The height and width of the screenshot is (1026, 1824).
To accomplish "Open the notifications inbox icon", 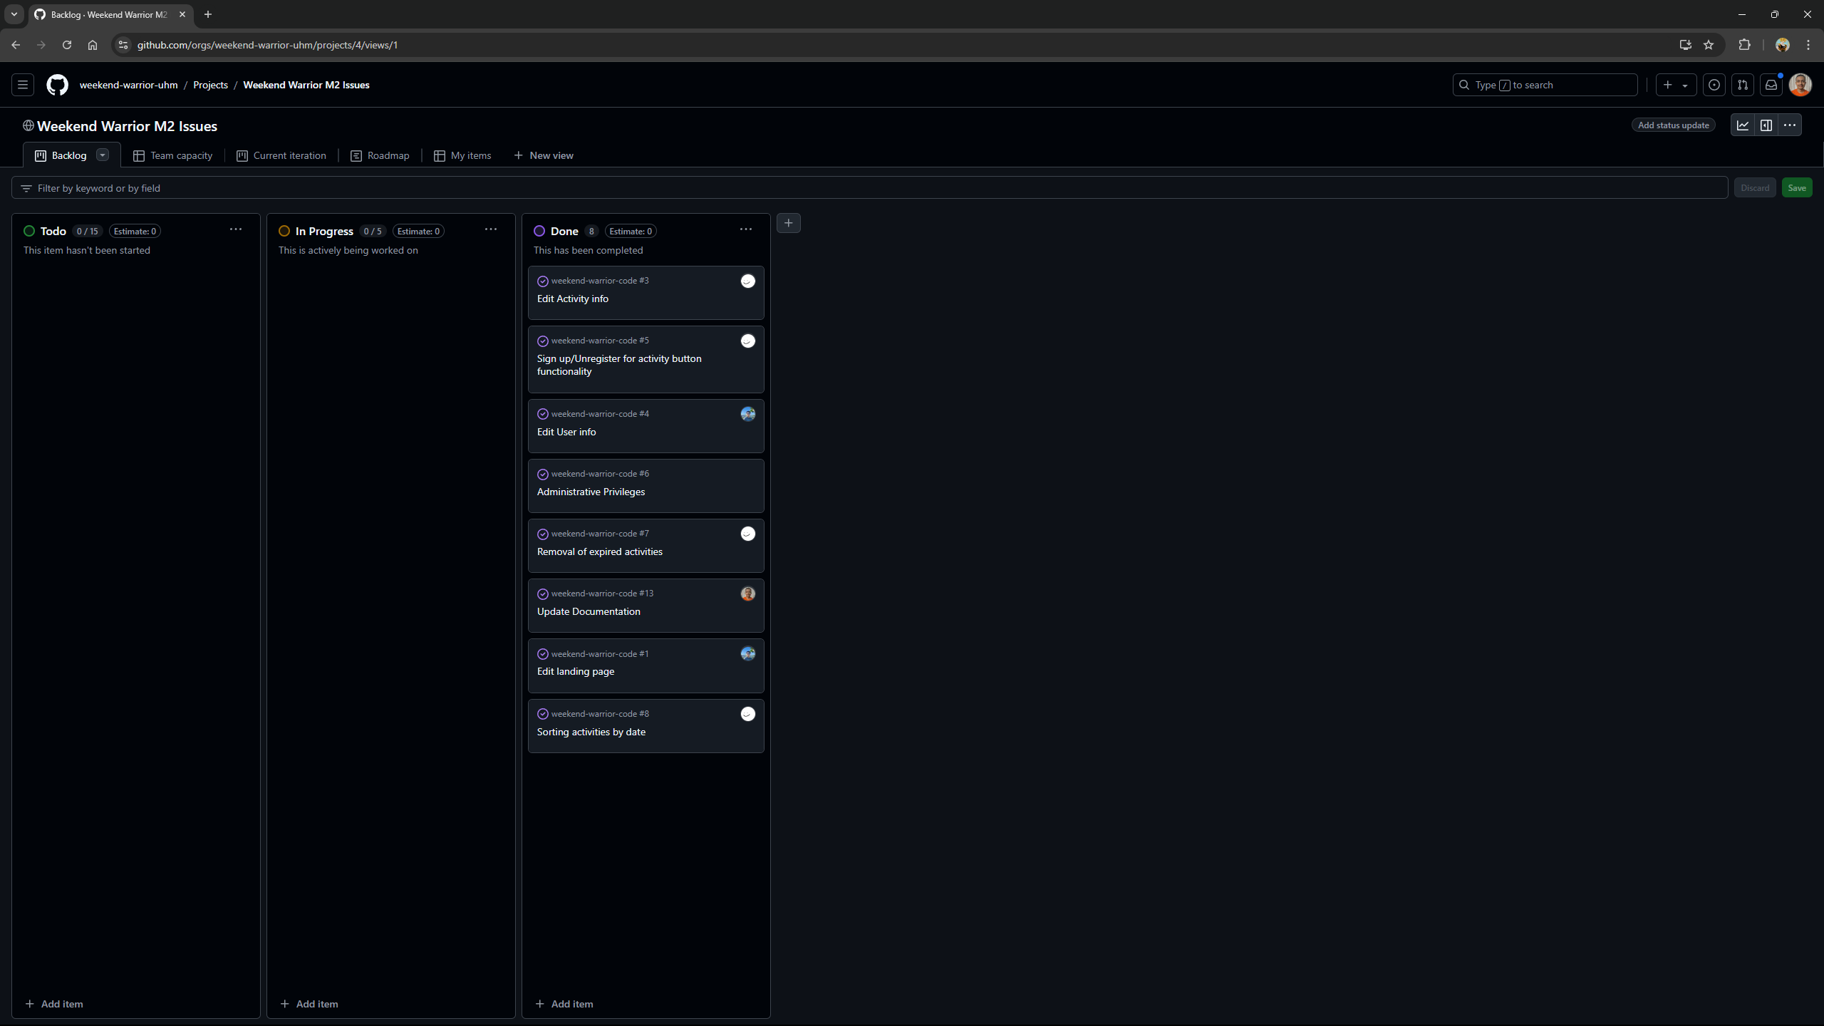I will [1771, 85].
